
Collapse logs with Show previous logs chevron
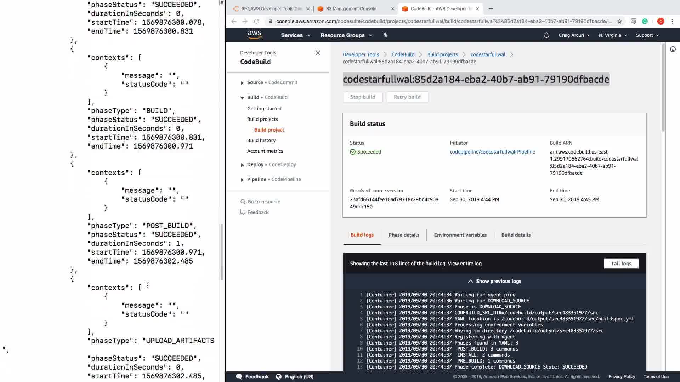(470, 281)
